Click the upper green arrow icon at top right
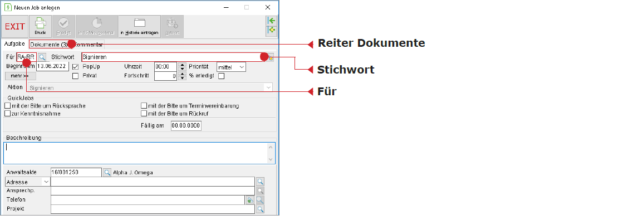This screenshot has width=643, height=220. (x=271, y=21)
